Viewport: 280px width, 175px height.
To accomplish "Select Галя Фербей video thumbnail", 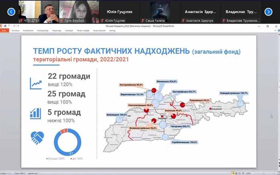I will [x=79, y=12].
